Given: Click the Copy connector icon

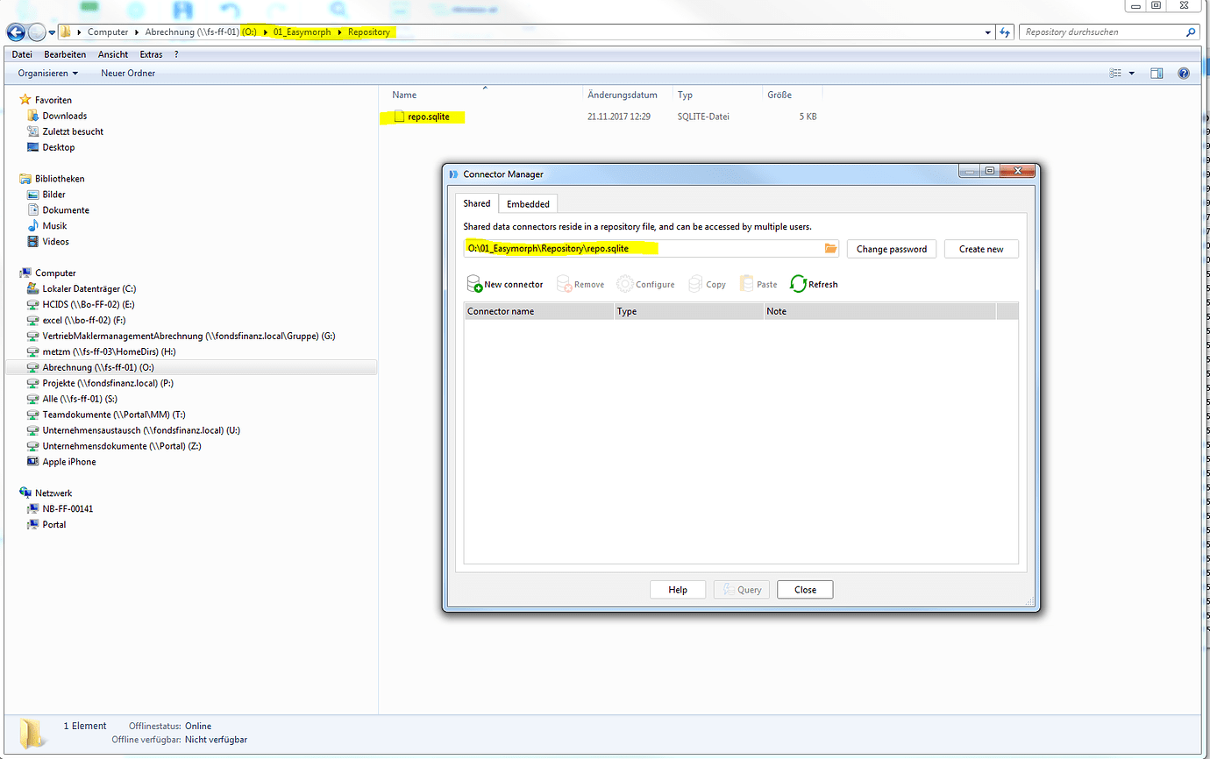Looking at the screenshot, I should point(696,284).
